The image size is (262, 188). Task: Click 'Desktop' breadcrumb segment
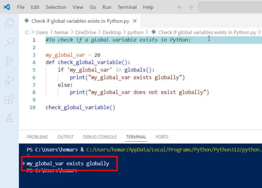coord(112,32)
